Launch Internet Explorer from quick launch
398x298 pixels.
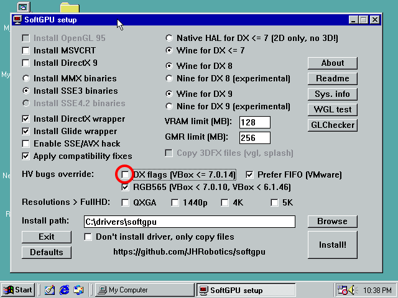pyautogui.click(x=64, y=290)
